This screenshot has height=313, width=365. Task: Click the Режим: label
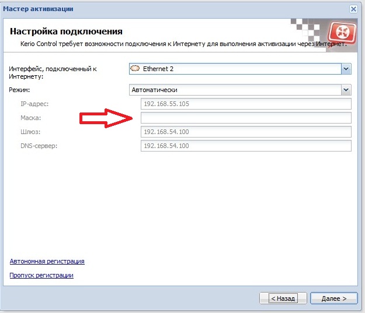click(19, 90)
